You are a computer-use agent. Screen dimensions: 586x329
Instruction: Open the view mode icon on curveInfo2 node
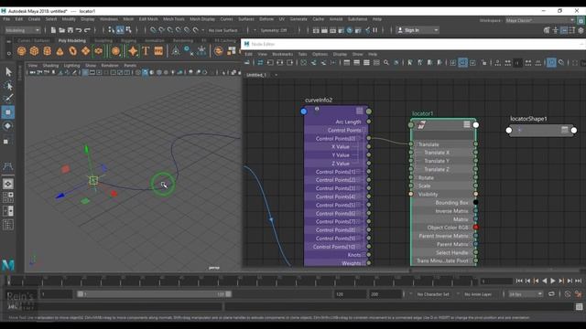tap(359, 111)
